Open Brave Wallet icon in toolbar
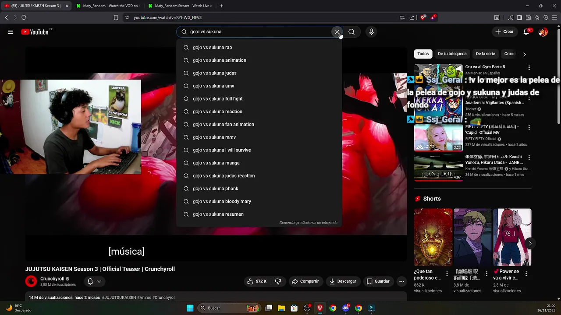The height and width of the screenshot is (315, 561). 528,17
